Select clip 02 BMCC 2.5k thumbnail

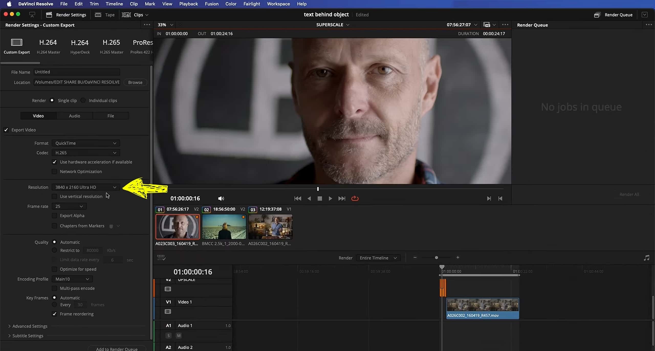pos(224,227)
